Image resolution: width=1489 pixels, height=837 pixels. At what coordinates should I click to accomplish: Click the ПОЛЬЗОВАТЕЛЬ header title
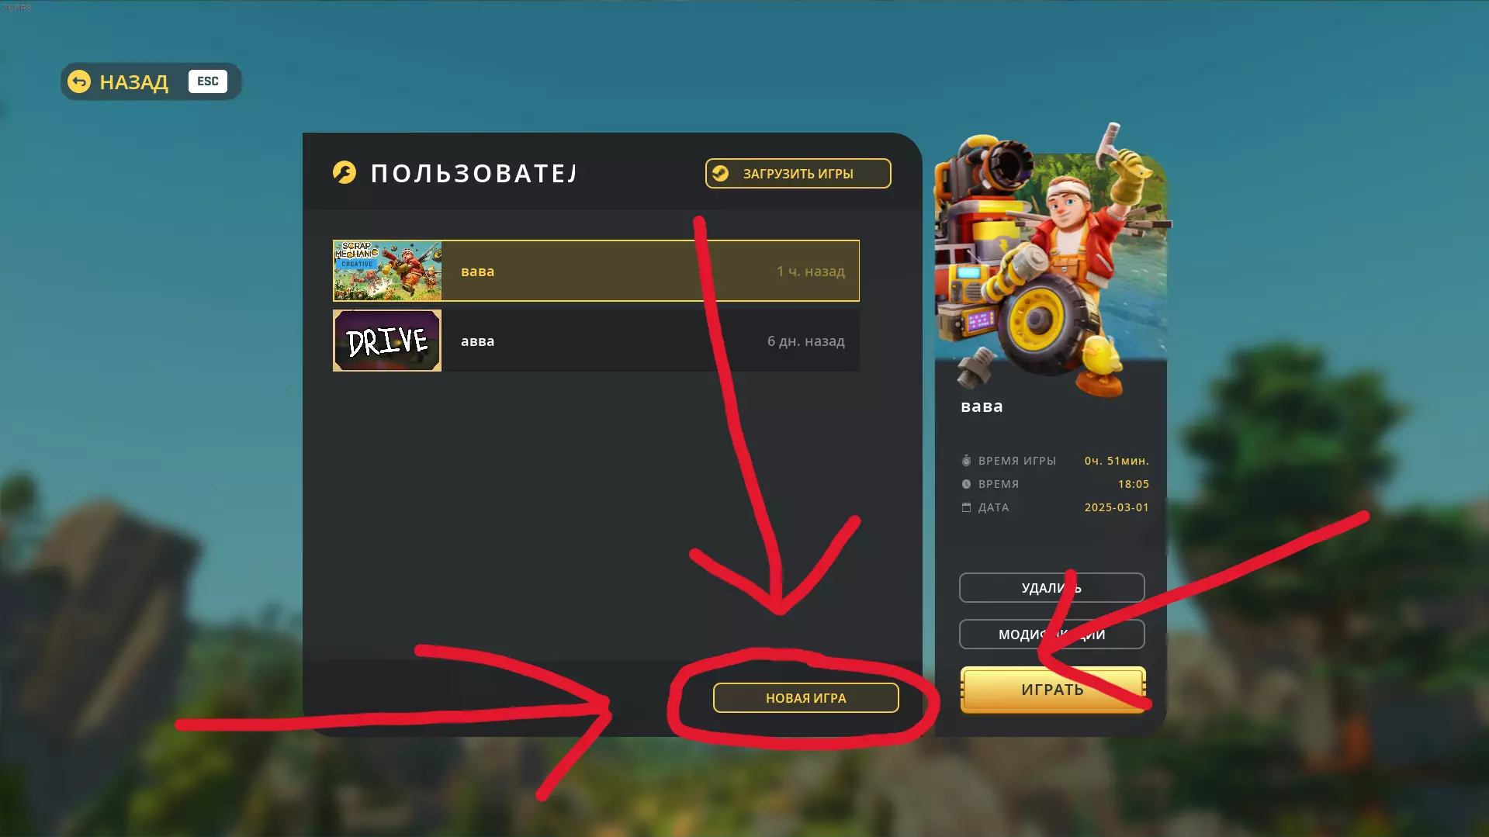[473, 173]
